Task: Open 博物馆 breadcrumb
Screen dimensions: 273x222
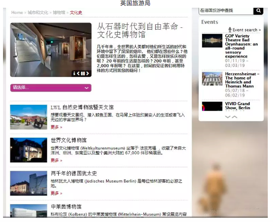Action: (59, 12)
